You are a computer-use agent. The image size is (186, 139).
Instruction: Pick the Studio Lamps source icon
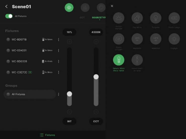click(x=174, y=18)
